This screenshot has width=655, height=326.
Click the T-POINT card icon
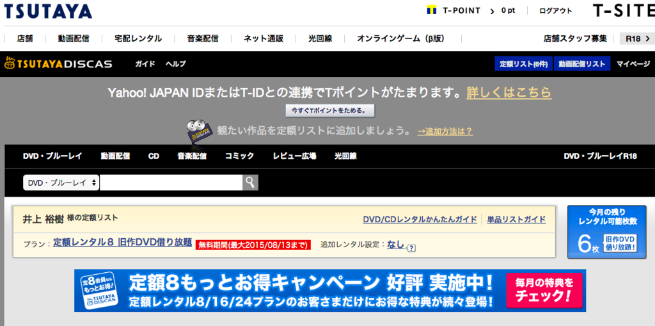tap(432, 10)
